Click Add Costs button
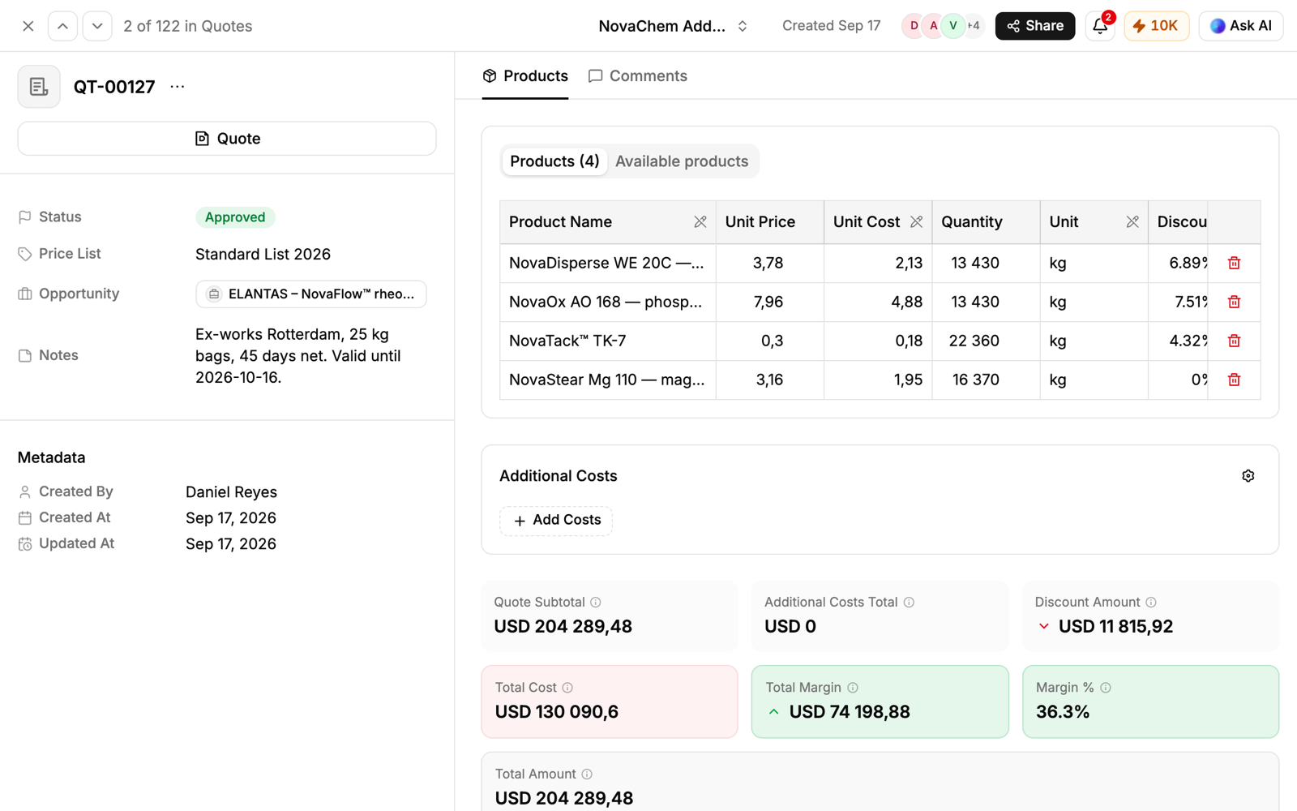 coord(556,520)
